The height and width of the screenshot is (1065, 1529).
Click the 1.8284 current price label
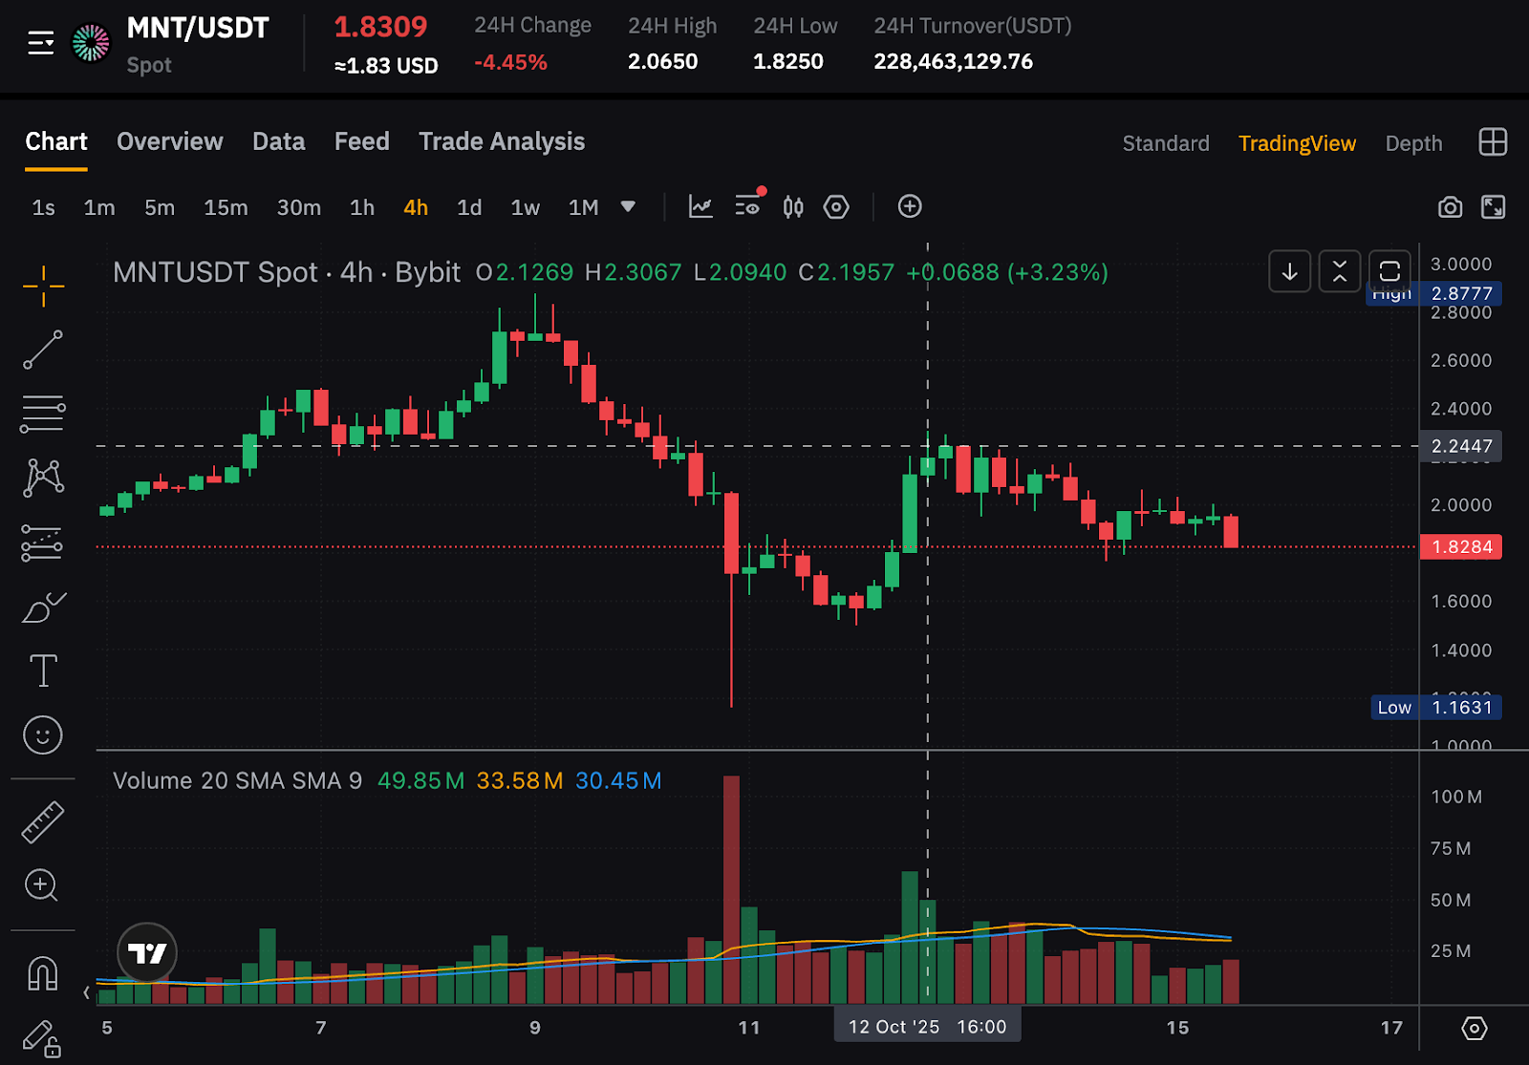click(1461, 546)
